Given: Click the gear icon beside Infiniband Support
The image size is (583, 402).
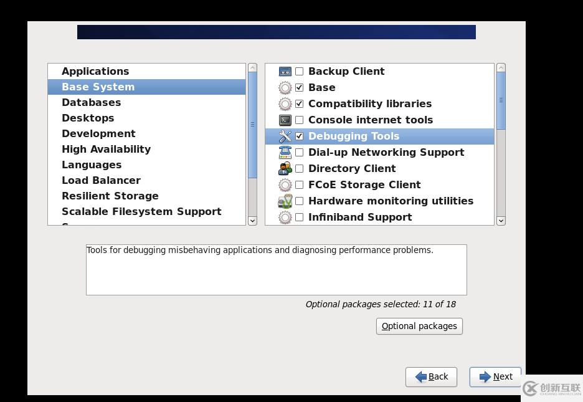Looking at the screenshot, I should point(285,217).
